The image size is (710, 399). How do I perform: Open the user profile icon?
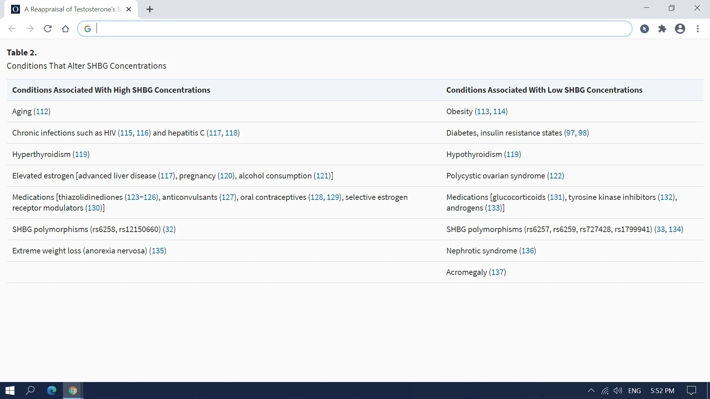pos(680,29)
